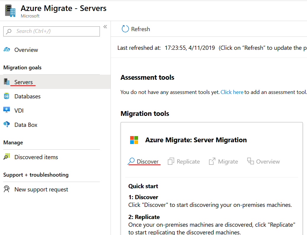Click the 'Microsoft' subtitle under page title
This screenshot has height=235, width=307.
(30, 16)
